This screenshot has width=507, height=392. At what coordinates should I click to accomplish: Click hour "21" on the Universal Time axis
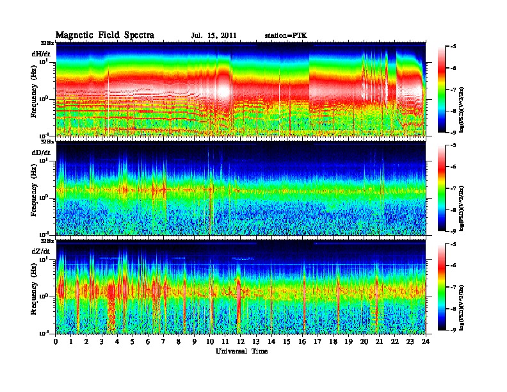[379, 341]
